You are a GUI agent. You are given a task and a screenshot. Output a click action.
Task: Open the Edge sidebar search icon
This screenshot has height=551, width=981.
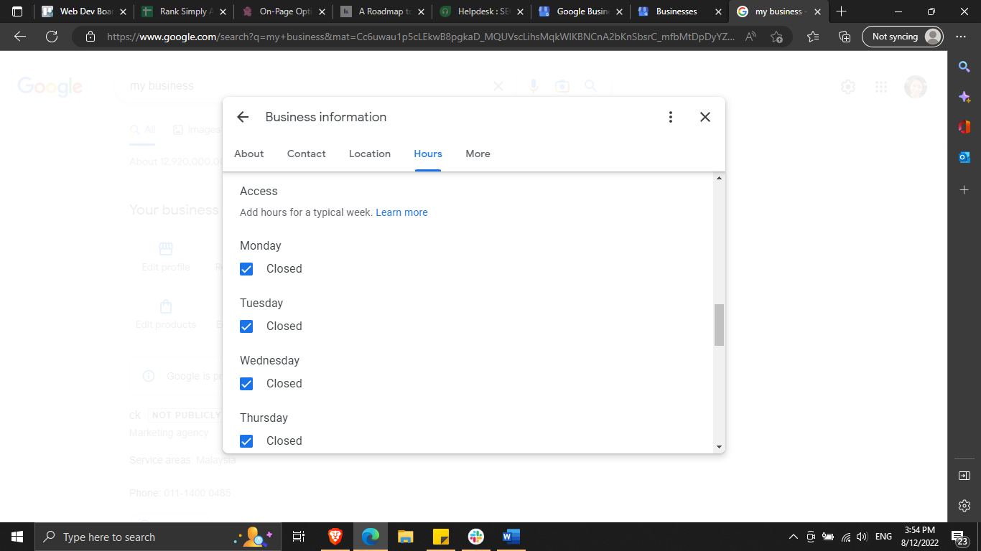point(964,67)
